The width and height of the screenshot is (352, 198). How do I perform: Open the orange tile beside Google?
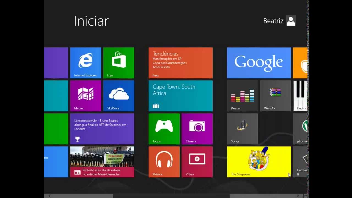tap(300, 63)
